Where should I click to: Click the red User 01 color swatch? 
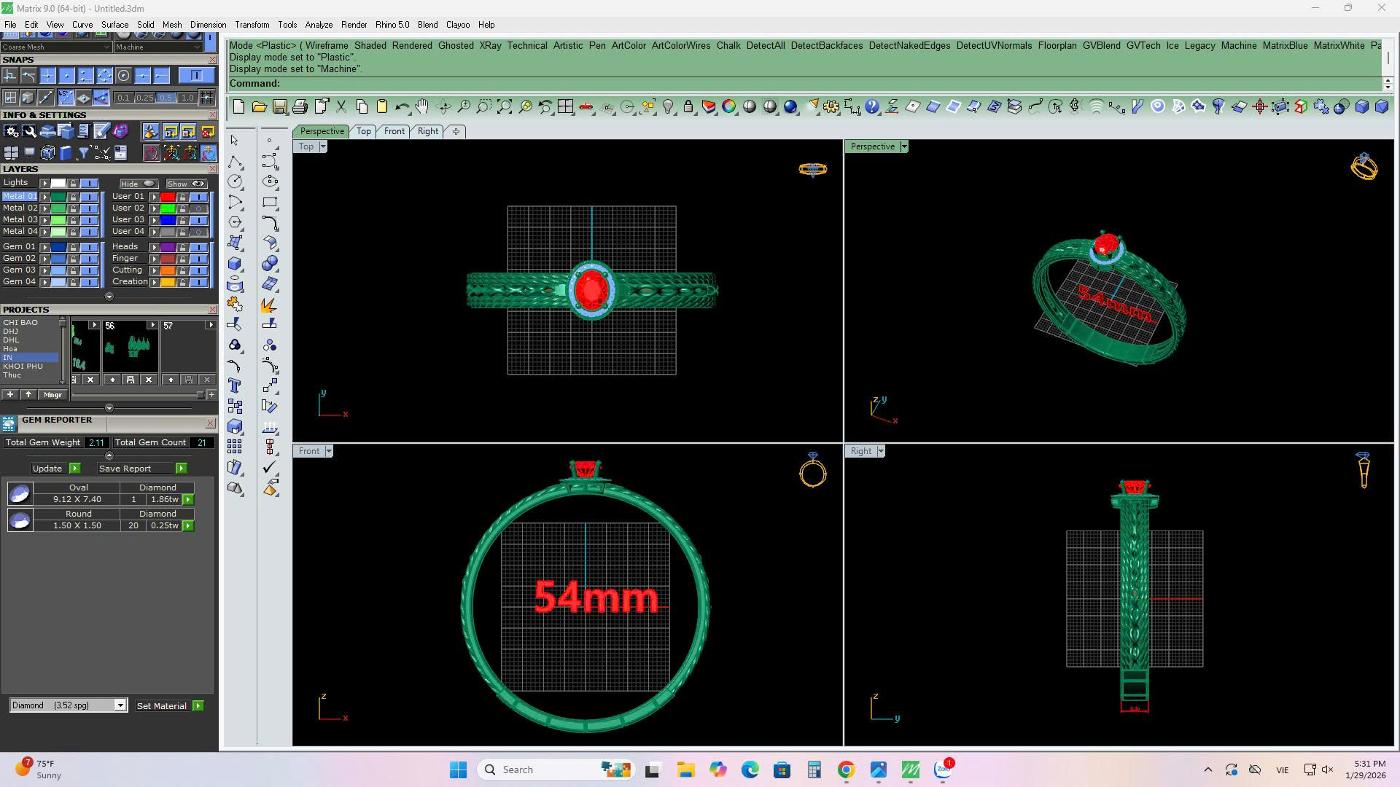(168, 197)
